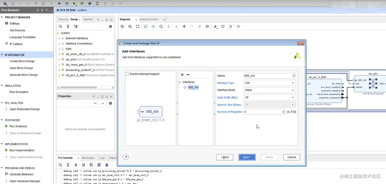Open Properties panel settings gear
The width and height of the screenshot is (386, 184).
pos(110,103)
